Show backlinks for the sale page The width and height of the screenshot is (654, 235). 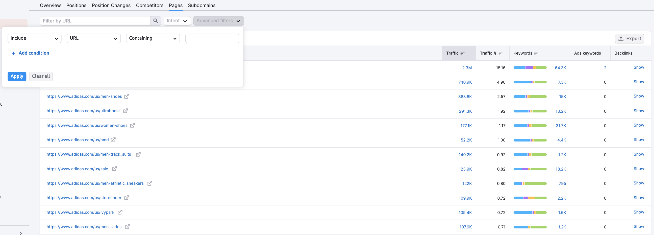coord(639,169)
